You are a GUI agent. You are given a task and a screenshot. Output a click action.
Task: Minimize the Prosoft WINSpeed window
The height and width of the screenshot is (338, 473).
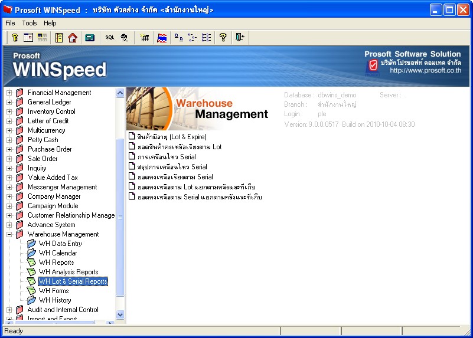pyautogui.click(x=436, y=10)
